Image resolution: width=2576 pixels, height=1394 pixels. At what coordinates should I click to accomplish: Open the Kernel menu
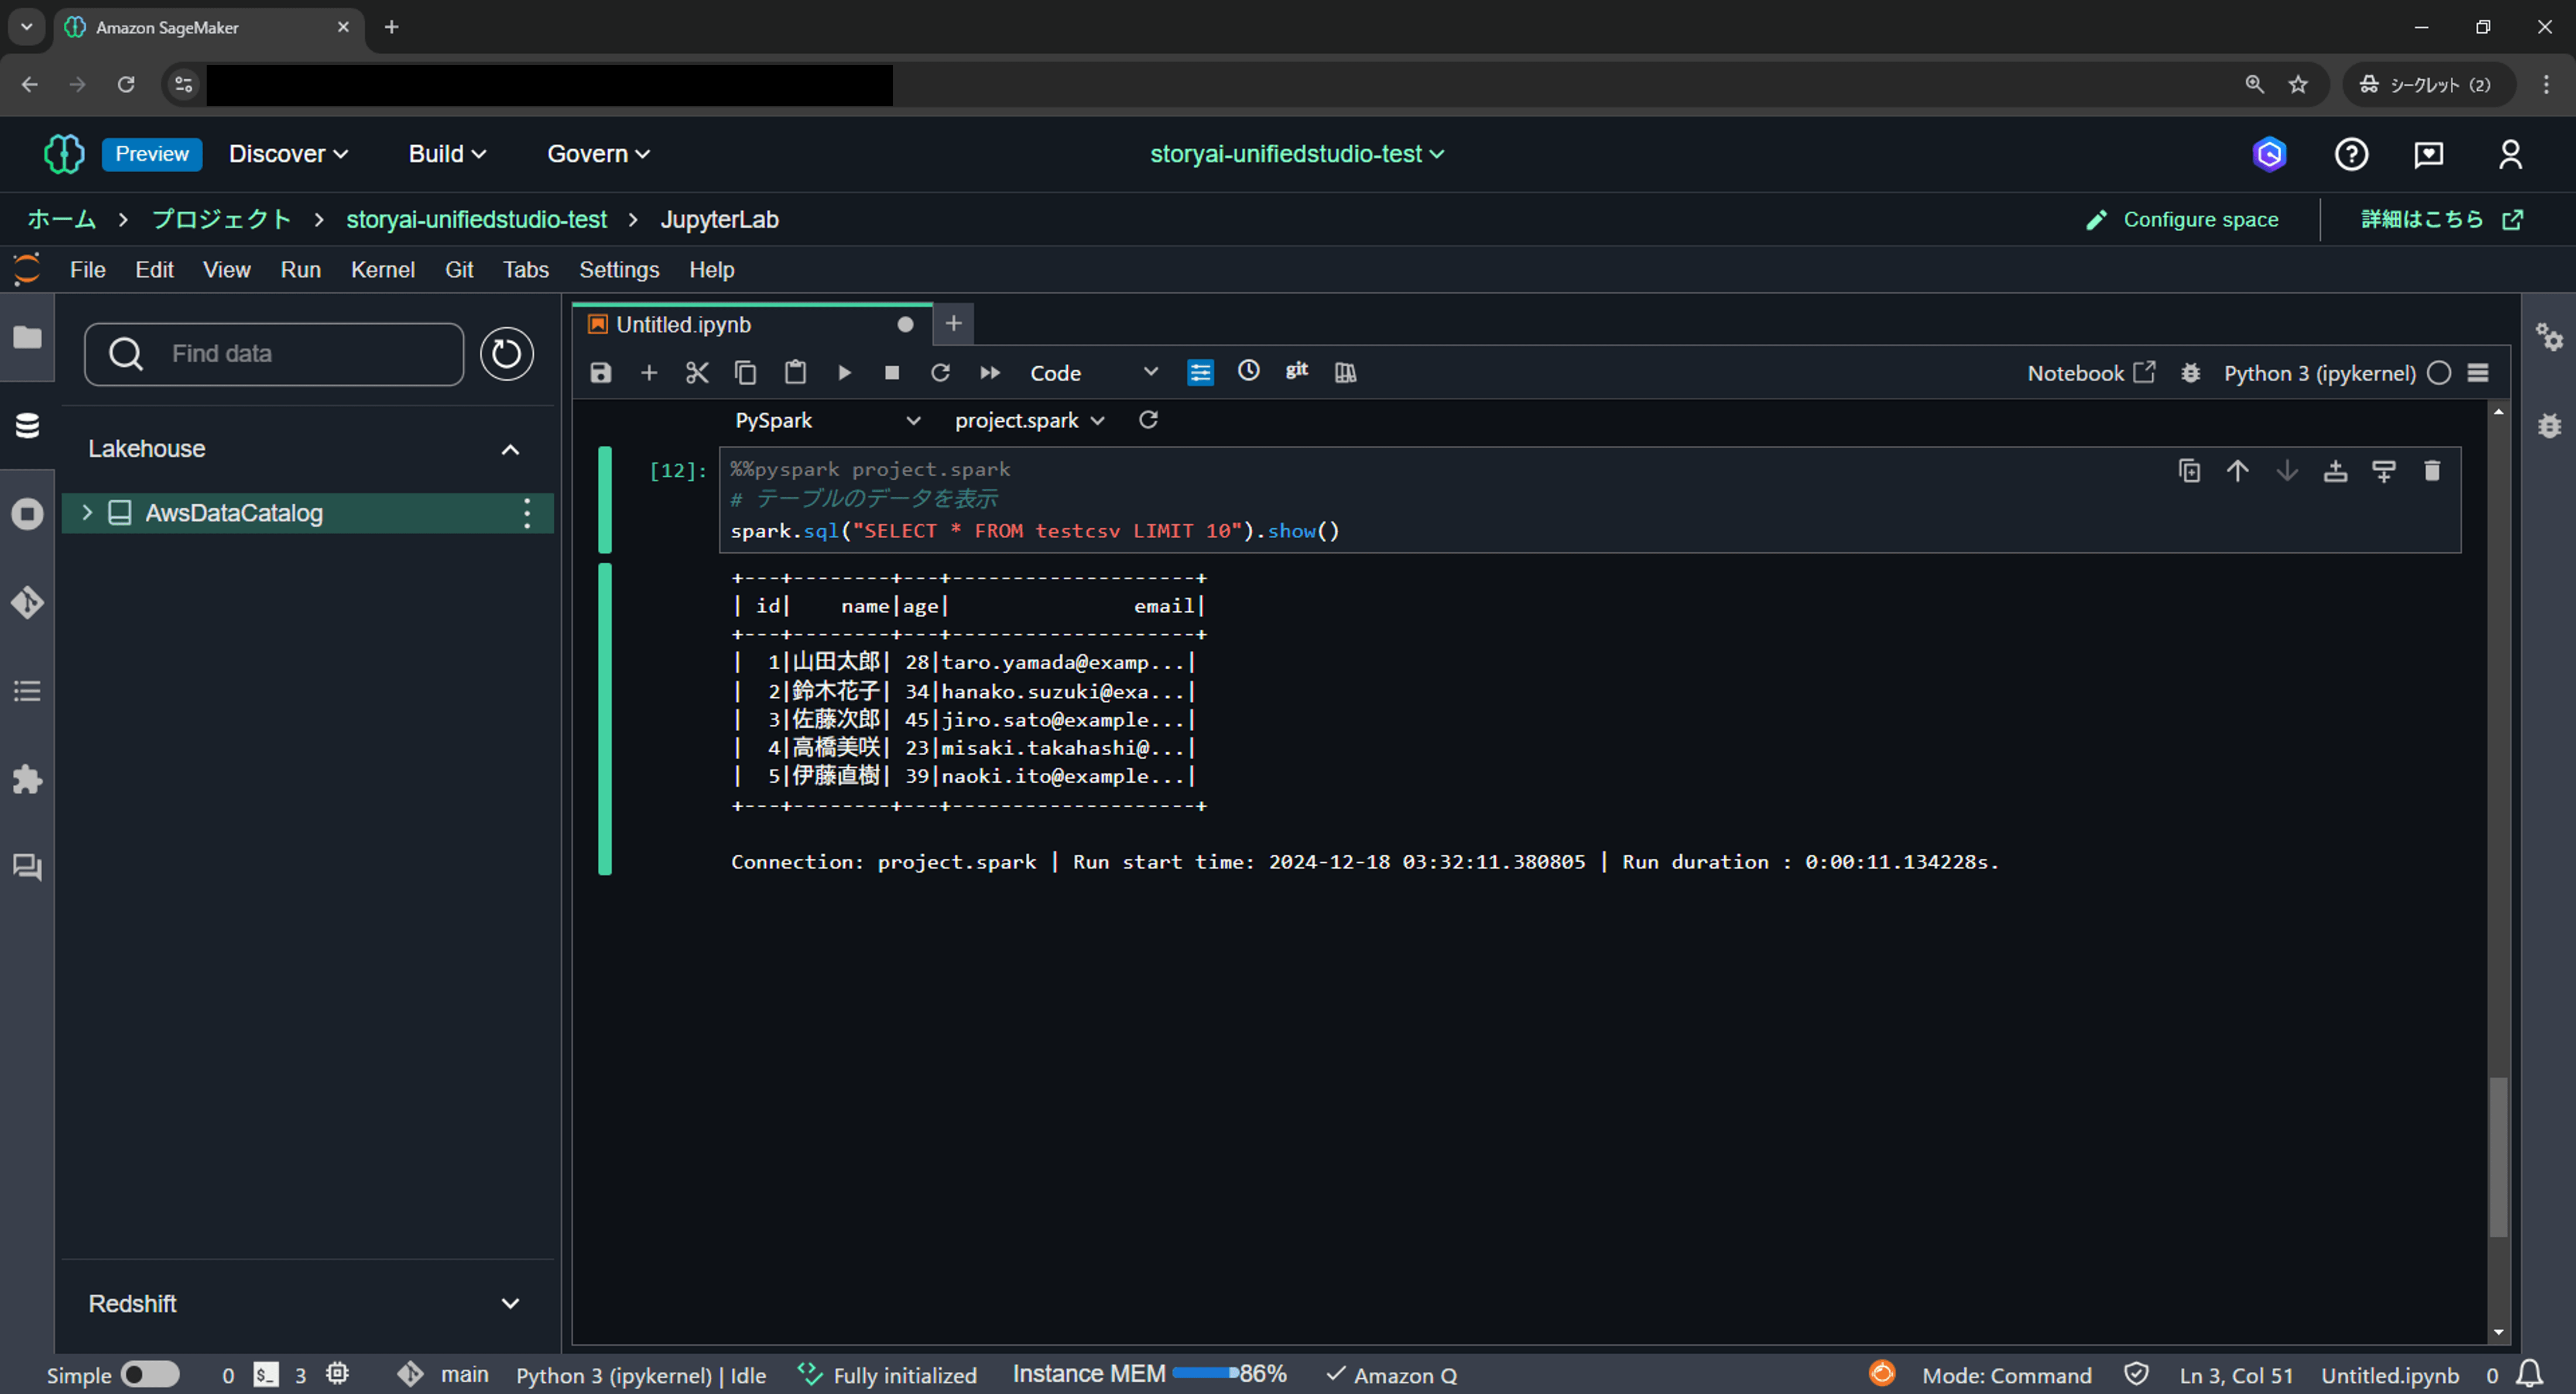[382, 270]
